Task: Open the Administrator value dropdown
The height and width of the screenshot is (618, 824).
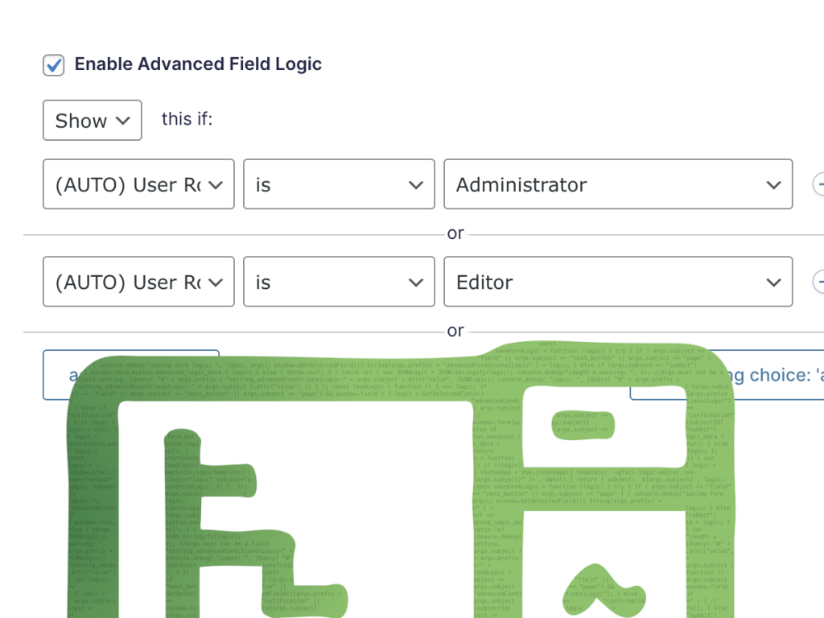Action: (x=618, y=184)
